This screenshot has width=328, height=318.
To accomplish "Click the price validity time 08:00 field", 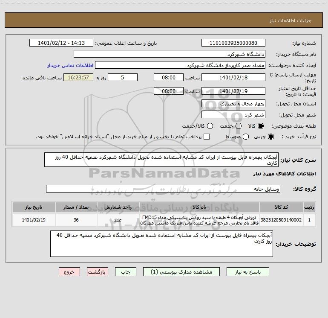I will pyautogui.click(x=169, y=91).
